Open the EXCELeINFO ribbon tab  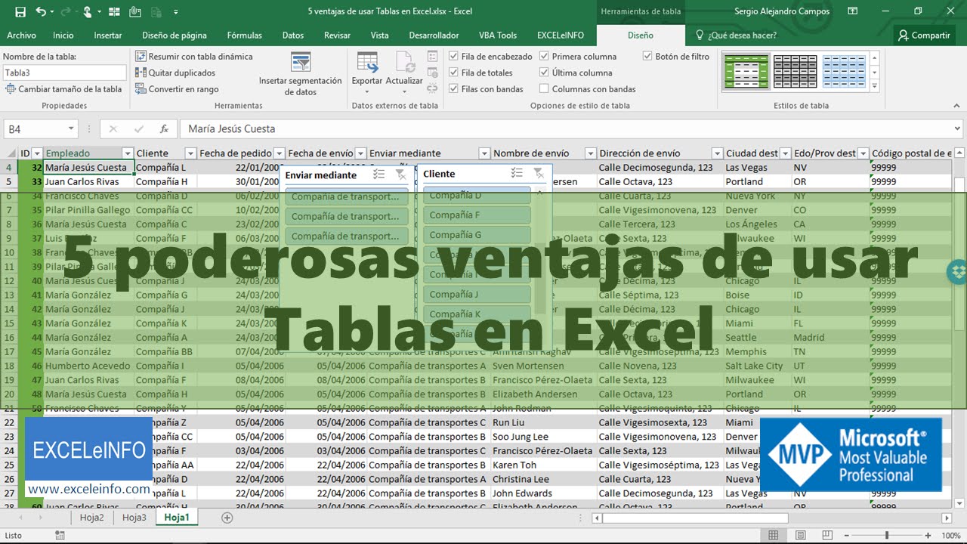[x=561, y=36]
